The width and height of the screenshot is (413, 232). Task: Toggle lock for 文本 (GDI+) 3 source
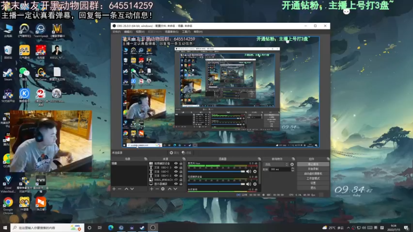pos(181,168)
